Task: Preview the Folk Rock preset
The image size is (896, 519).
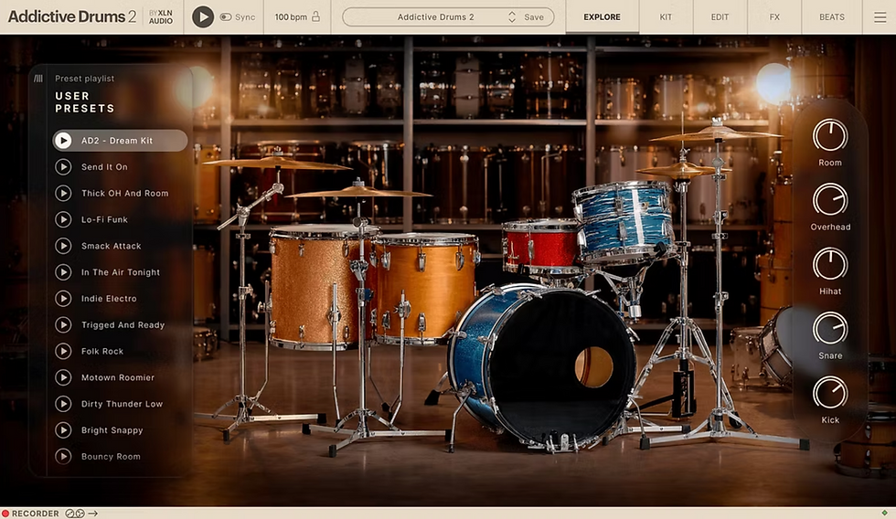Action: 63,351
